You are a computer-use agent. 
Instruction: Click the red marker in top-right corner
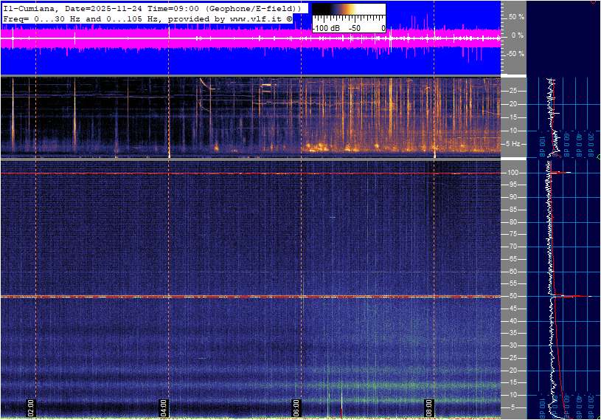click(594, 2)
